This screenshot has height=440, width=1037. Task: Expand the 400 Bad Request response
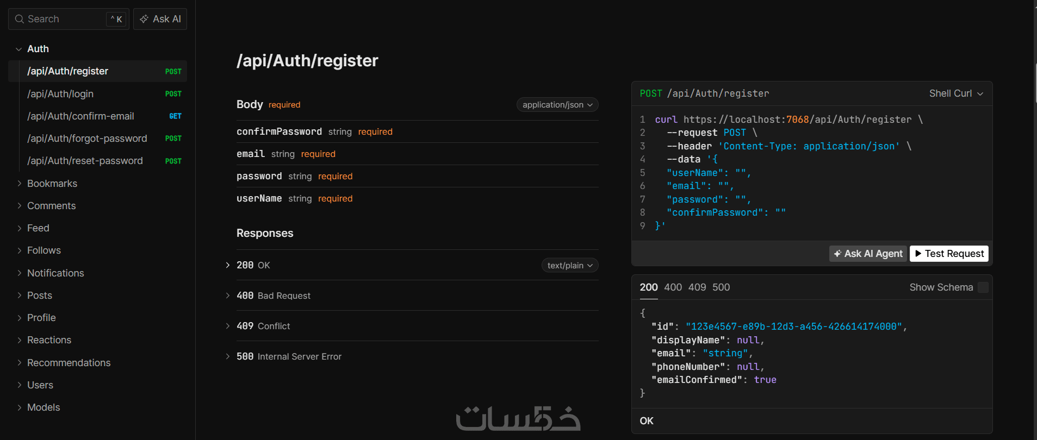coord(228,296)
